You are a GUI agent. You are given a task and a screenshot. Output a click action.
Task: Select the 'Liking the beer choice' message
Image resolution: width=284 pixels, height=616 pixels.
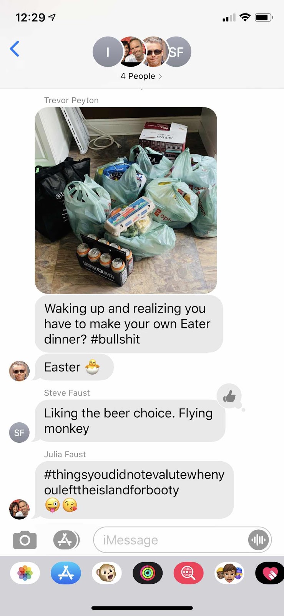(130, 420)
